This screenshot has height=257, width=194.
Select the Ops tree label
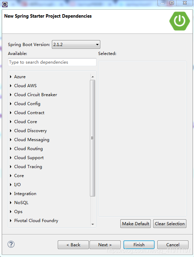[x=18, y=212]
